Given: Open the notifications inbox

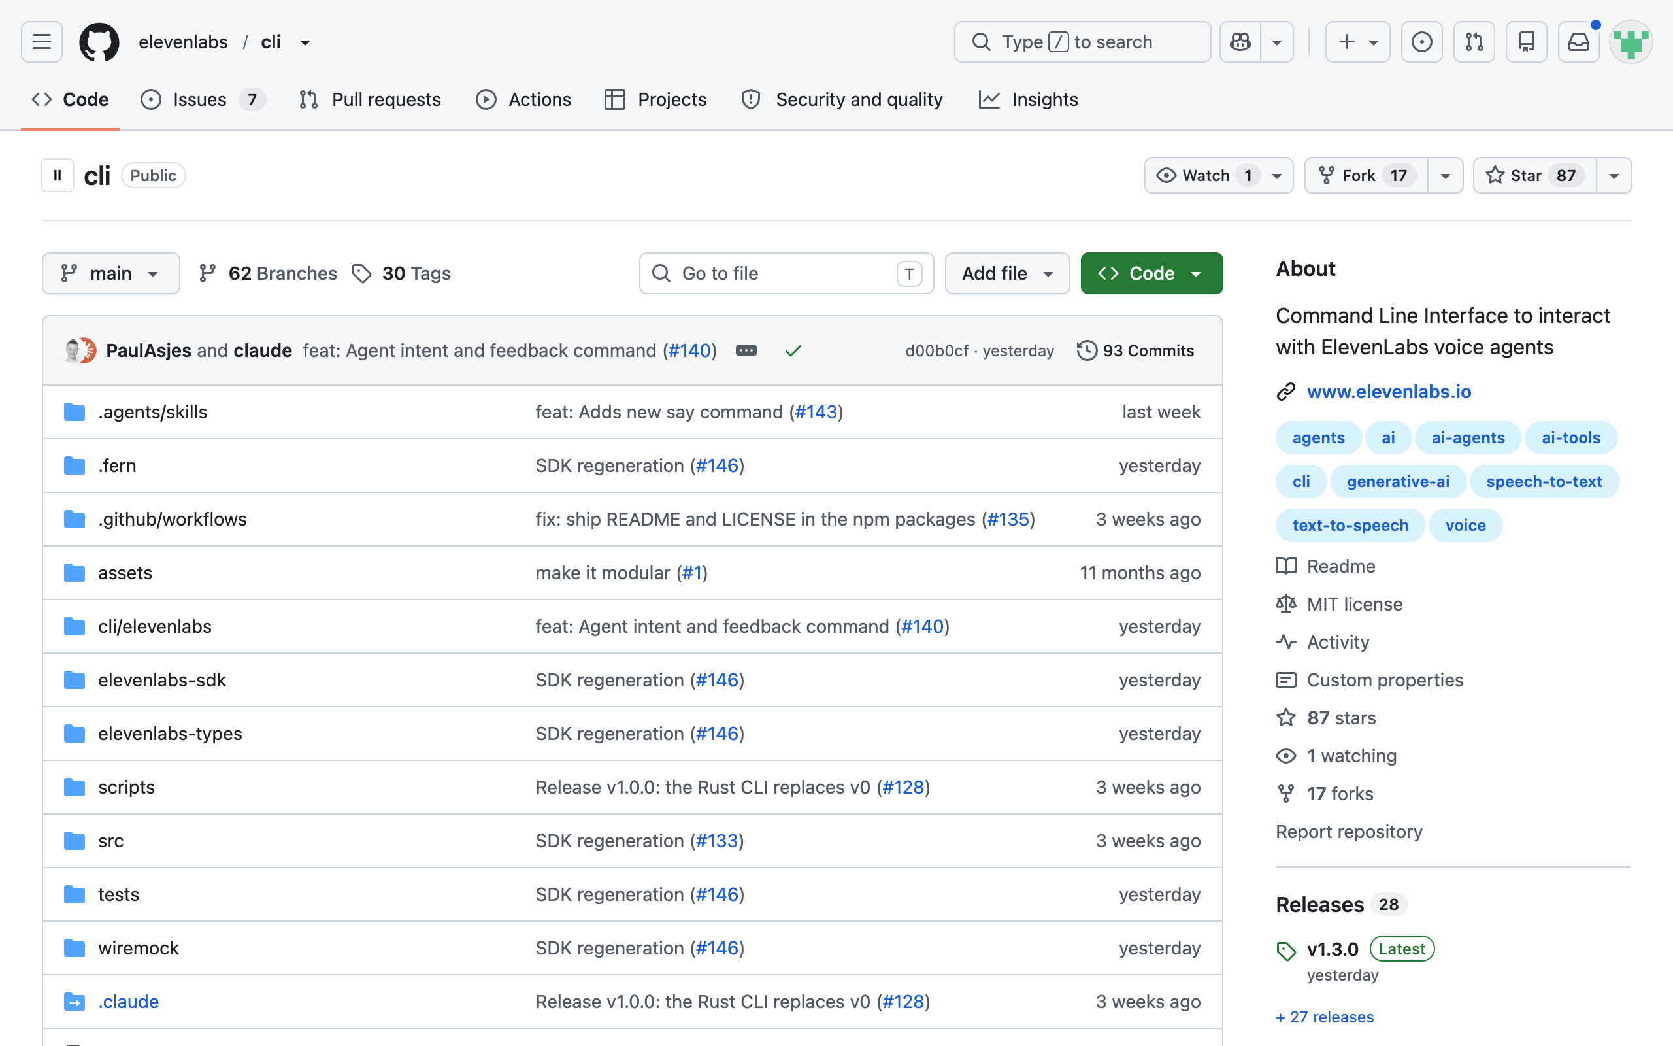Looking at the screenshot, I should [x=1579, y=42].
